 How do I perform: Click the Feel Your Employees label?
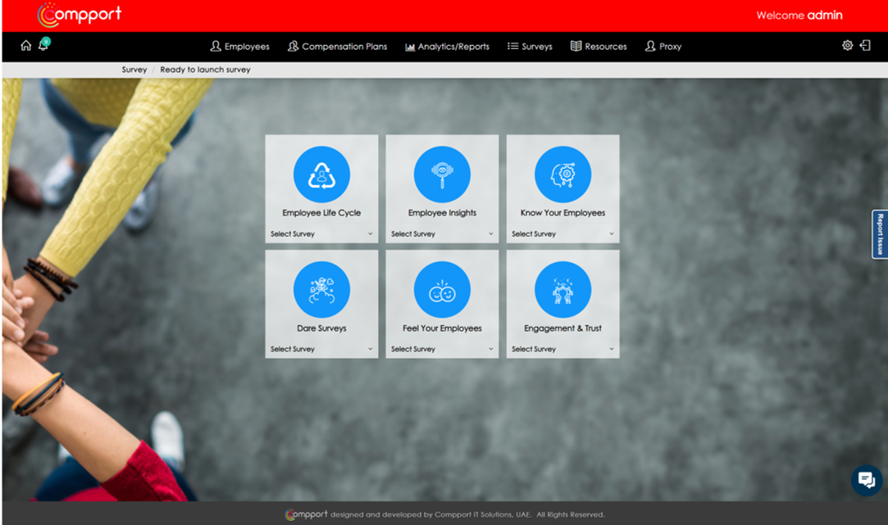442,328
